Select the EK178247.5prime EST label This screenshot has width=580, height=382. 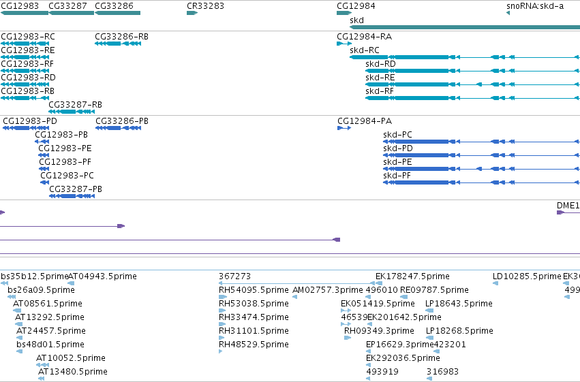tap(412, 276)
